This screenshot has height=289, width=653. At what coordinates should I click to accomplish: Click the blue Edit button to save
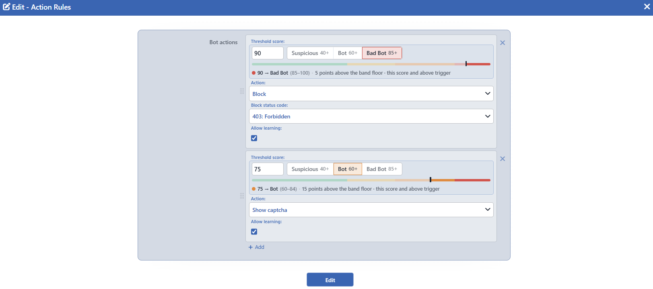pyautogui.click(x=330, y=280)
